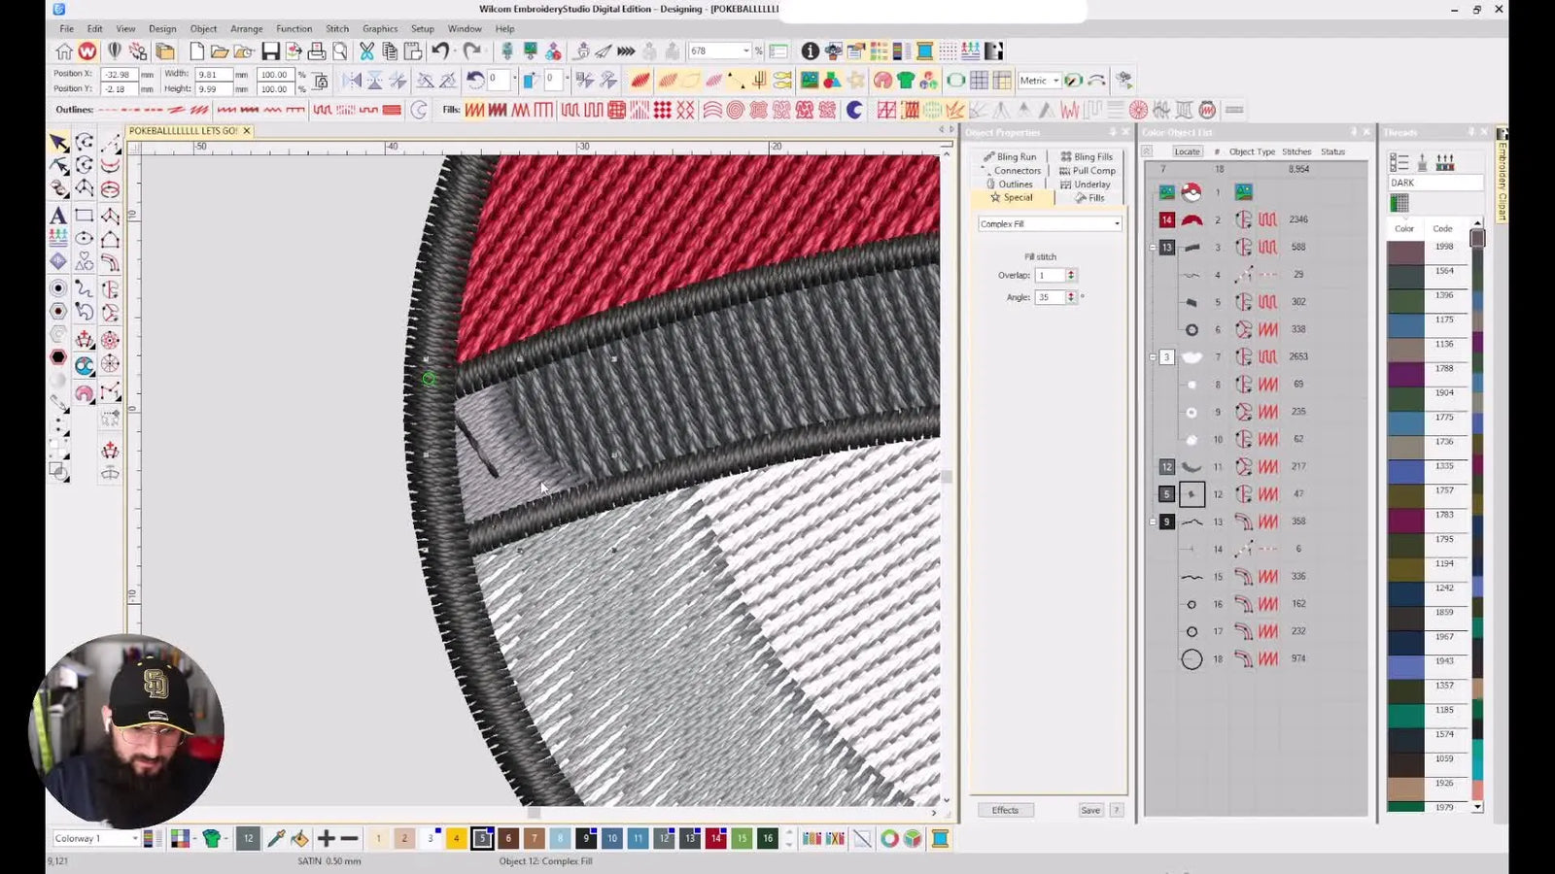Click the Copy icon
1555x874 pixels.
click(x=390, y=51)
